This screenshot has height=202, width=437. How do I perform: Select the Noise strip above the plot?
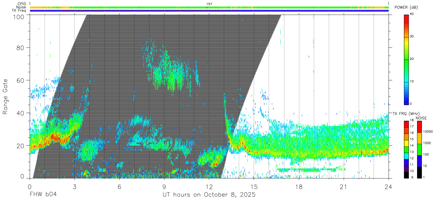tap(209, 7)
